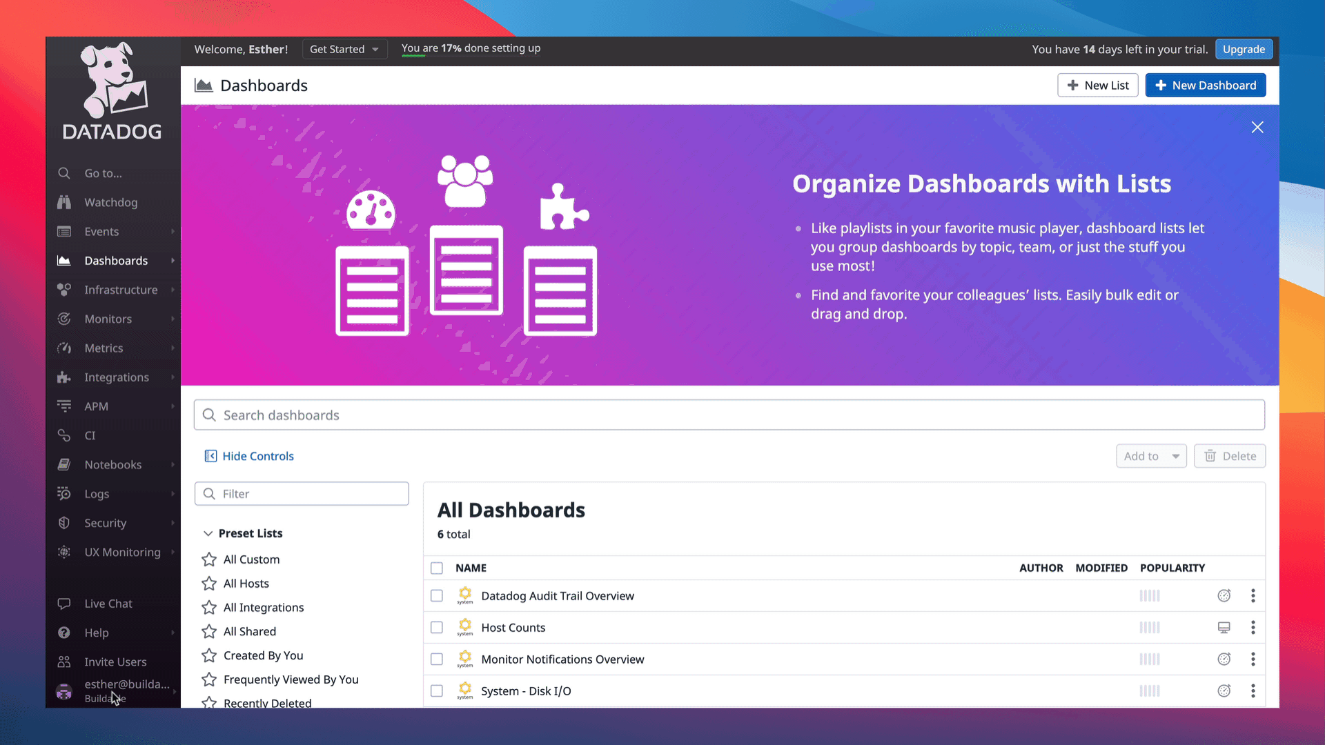
Task: Click the Help question mark icon
Action: [x=64, y=633]
